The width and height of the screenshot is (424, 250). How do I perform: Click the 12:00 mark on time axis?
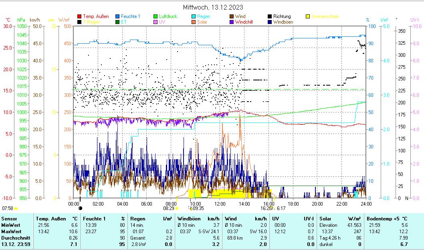(x=220, y=204)
